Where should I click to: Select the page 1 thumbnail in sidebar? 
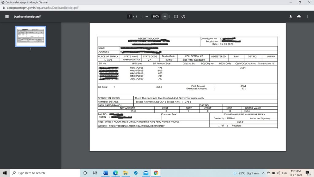pyautogui.click(x=30, y=36)
